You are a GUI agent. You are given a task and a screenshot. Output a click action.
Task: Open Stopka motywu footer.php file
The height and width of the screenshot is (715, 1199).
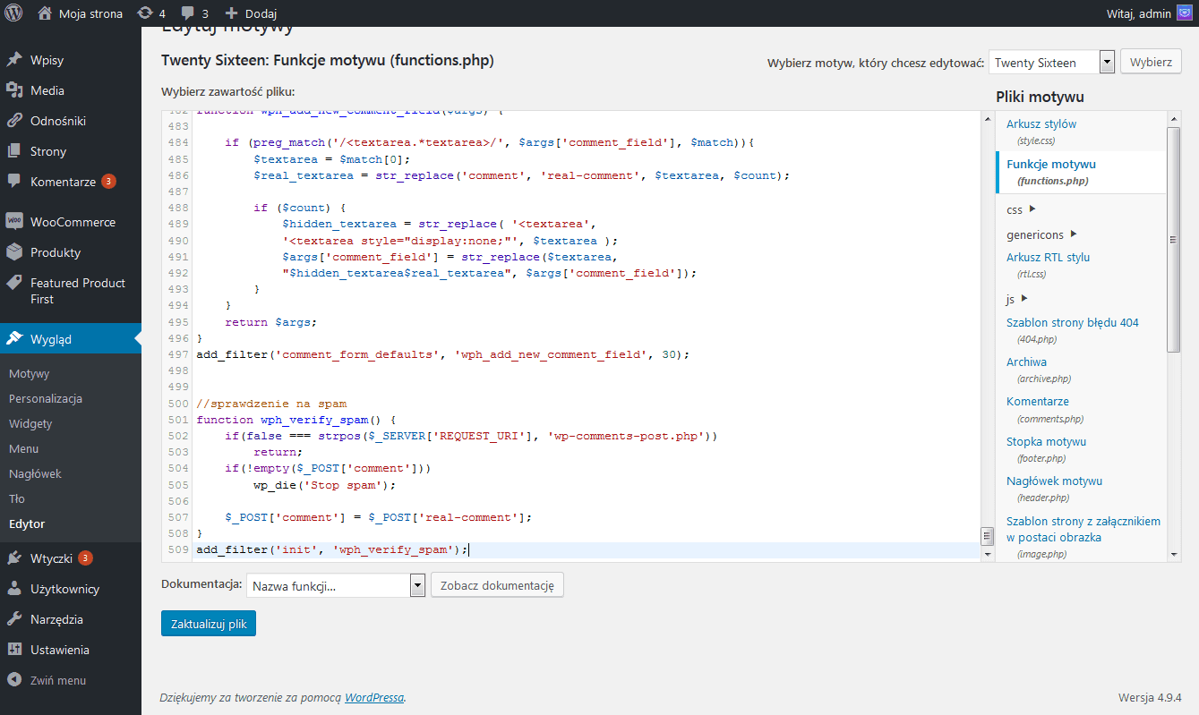tap(1046, 441)
